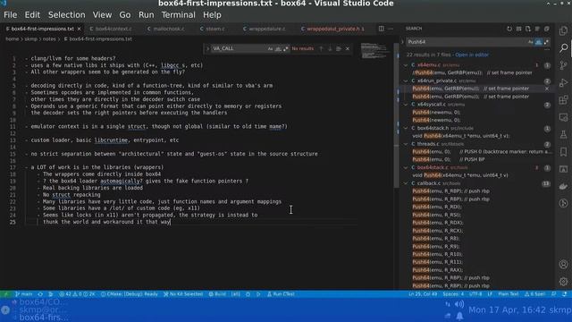This screenshot has height=322, width=572.
Task: Open editor more actions ellipsis
Action: 391,29
